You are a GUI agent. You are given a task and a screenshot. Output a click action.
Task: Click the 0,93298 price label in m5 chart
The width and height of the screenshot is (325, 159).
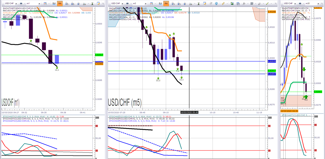pyautogui.click(x=272, y=12)
